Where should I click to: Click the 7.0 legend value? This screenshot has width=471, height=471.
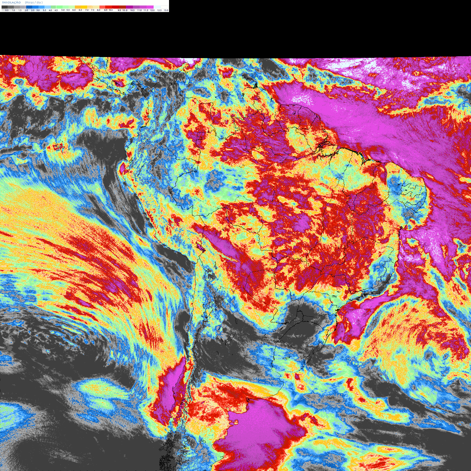point(87,10)
